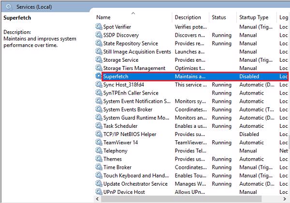Select the State Repository Service row
This screenshot has width=290, height=203.
(130, 43)
